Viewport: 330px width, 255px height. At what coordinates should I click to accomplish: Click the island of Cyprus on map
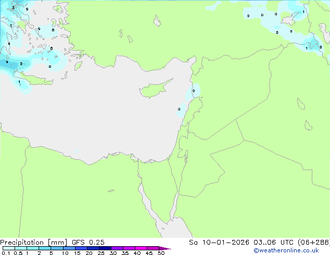[155, 90]
